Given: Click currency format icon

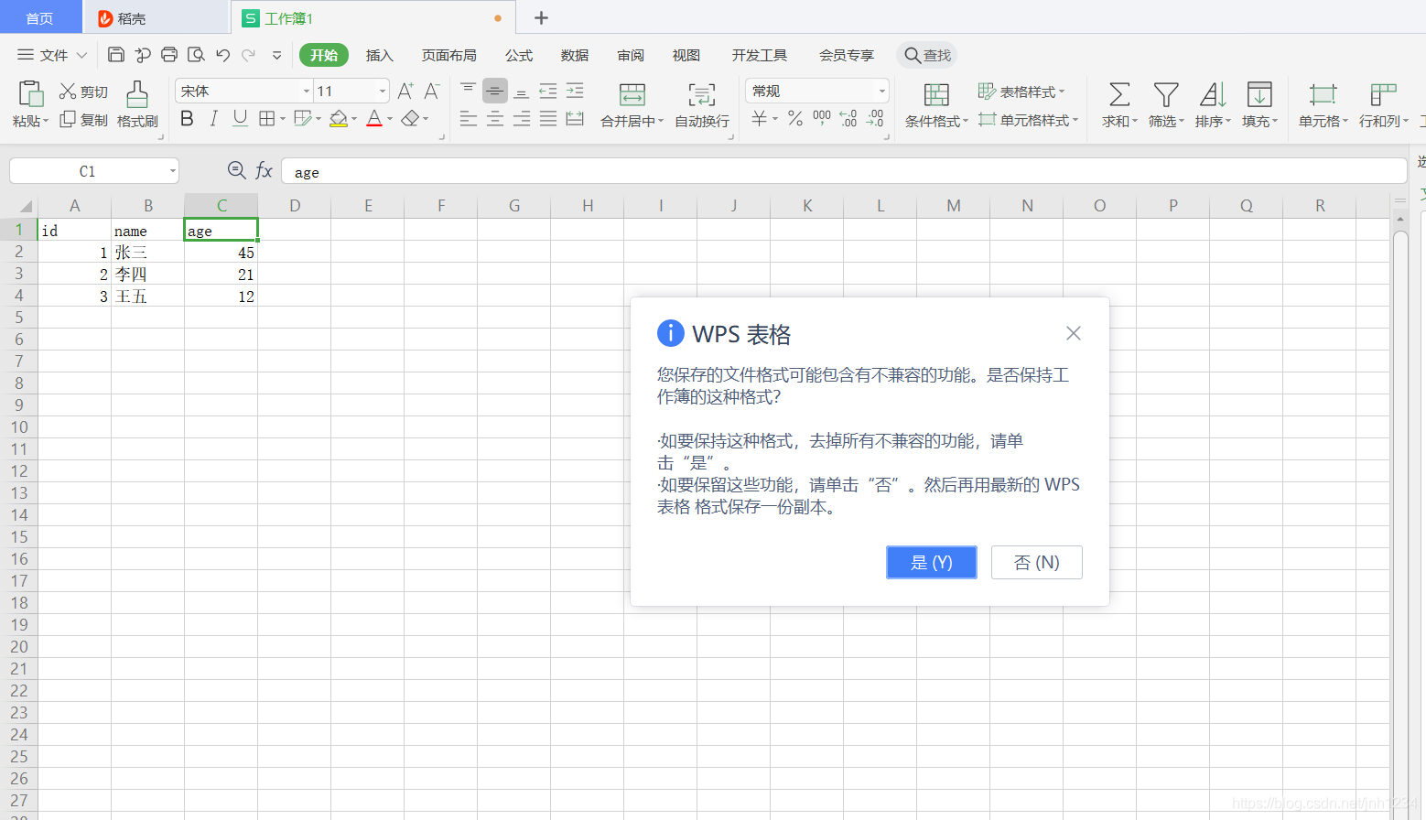Looking at the screenshot, I should click(760, 119).
